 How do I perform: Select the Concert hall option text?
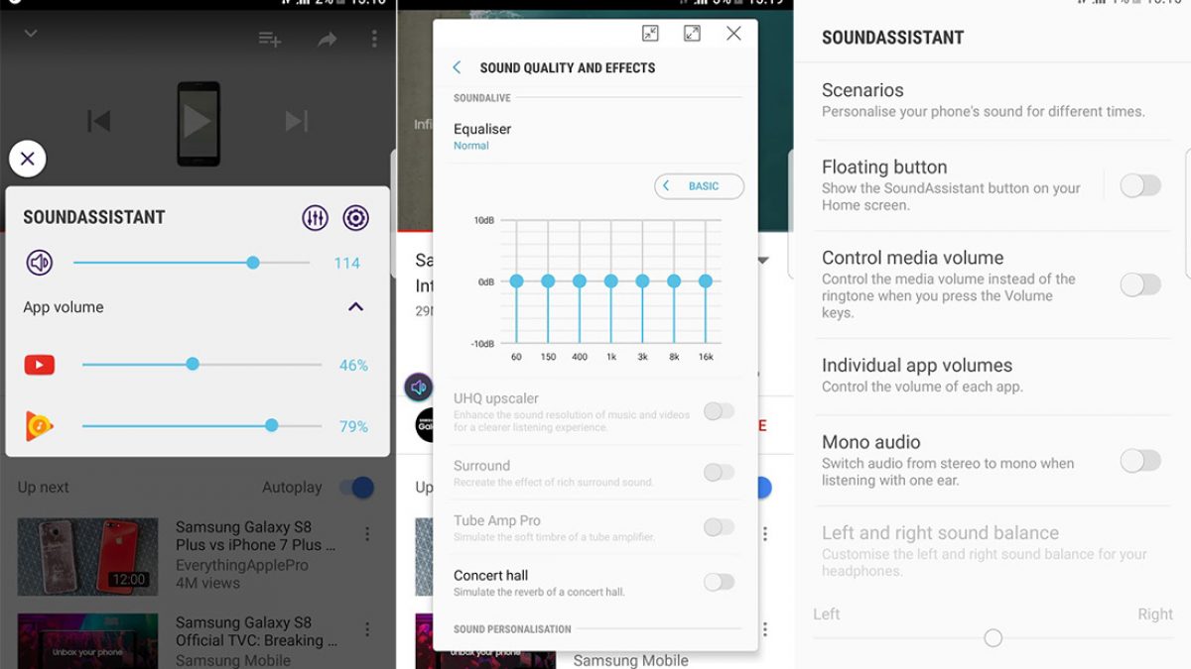(x=490, y=575)
